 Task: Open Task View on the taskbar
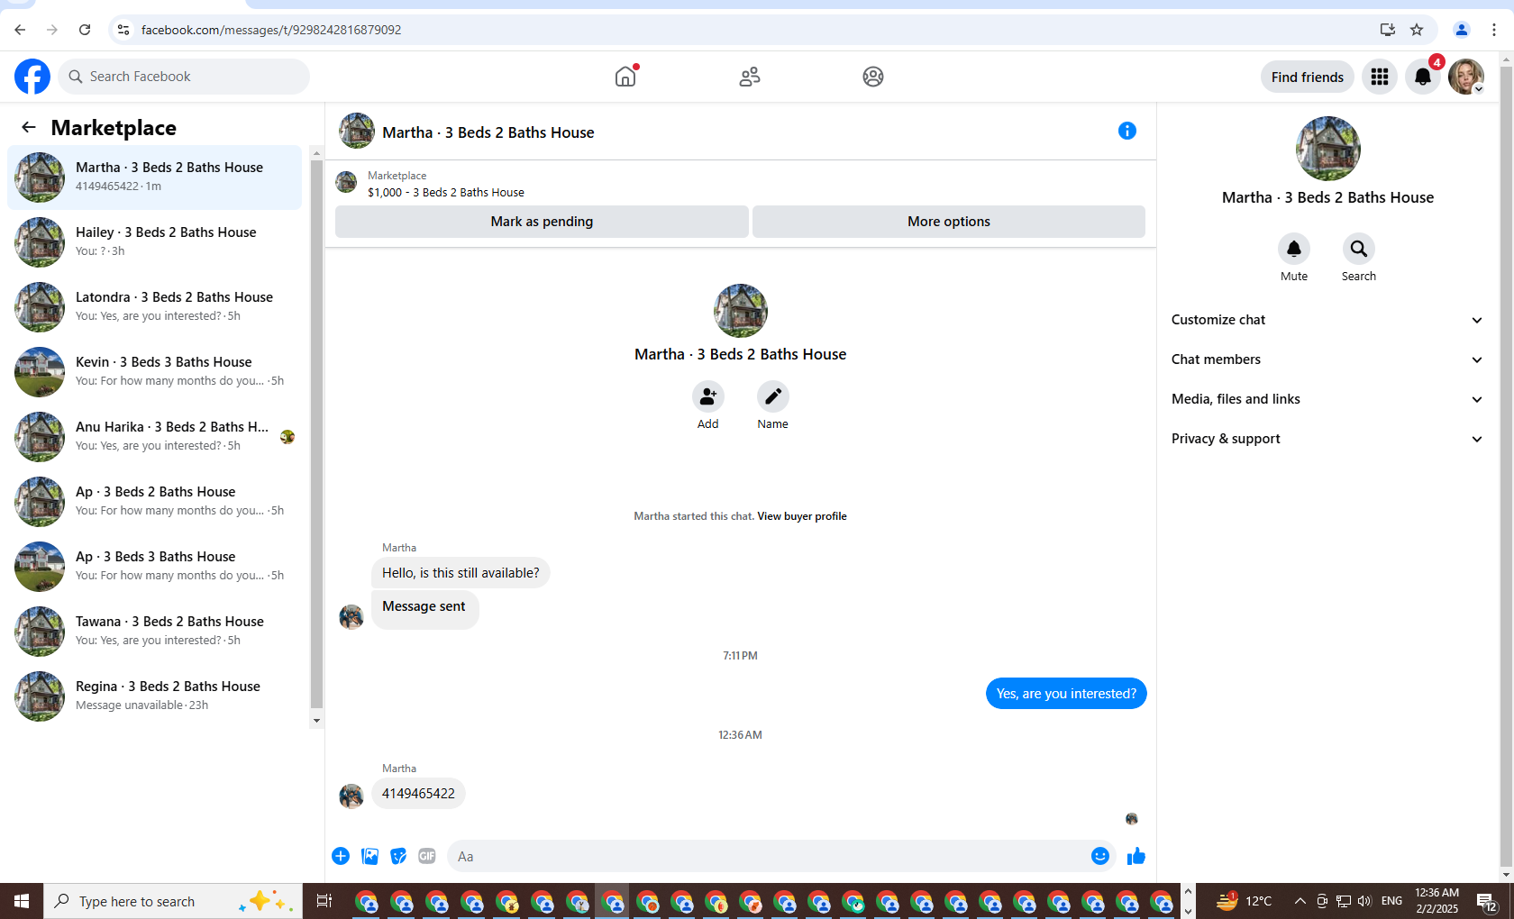(x=324, y=901)
